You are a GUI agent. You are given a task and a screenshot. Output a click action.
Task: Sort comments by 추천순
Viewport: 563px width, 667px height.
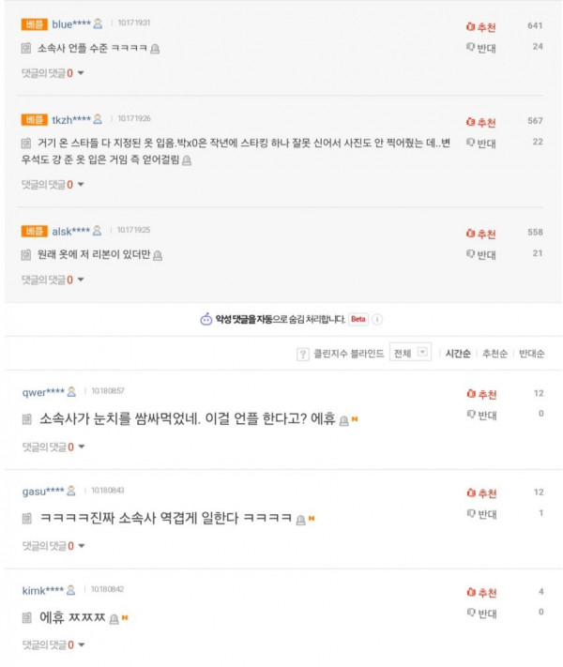[495, 354]
